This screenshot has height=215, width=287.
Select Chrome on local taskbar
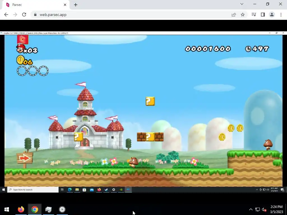pos(34,209)
